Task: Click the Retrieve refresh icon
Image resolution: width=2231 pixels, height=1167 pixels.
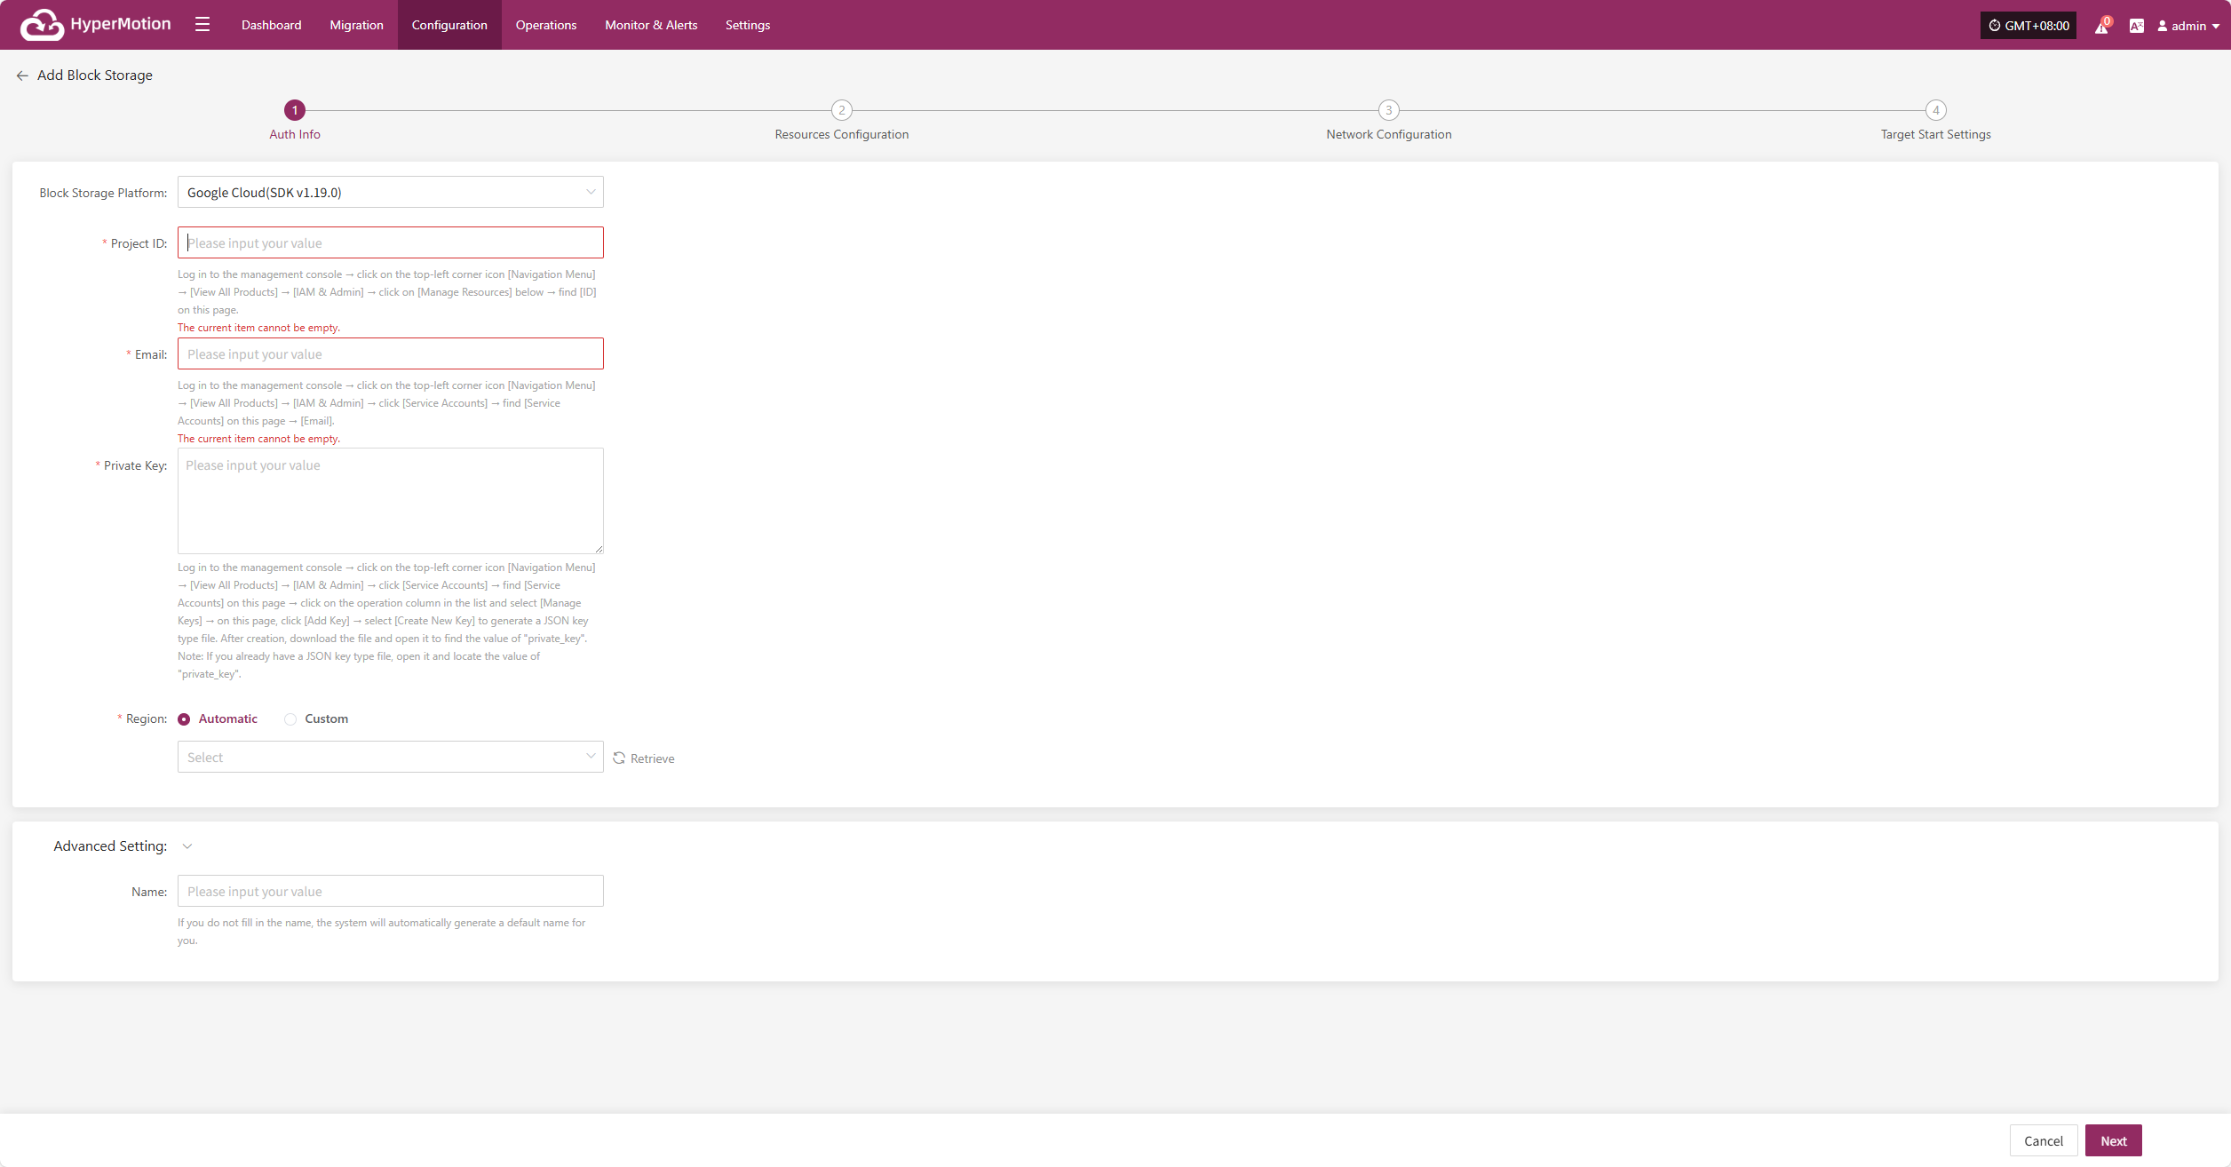Action: [x=619, y=758]
